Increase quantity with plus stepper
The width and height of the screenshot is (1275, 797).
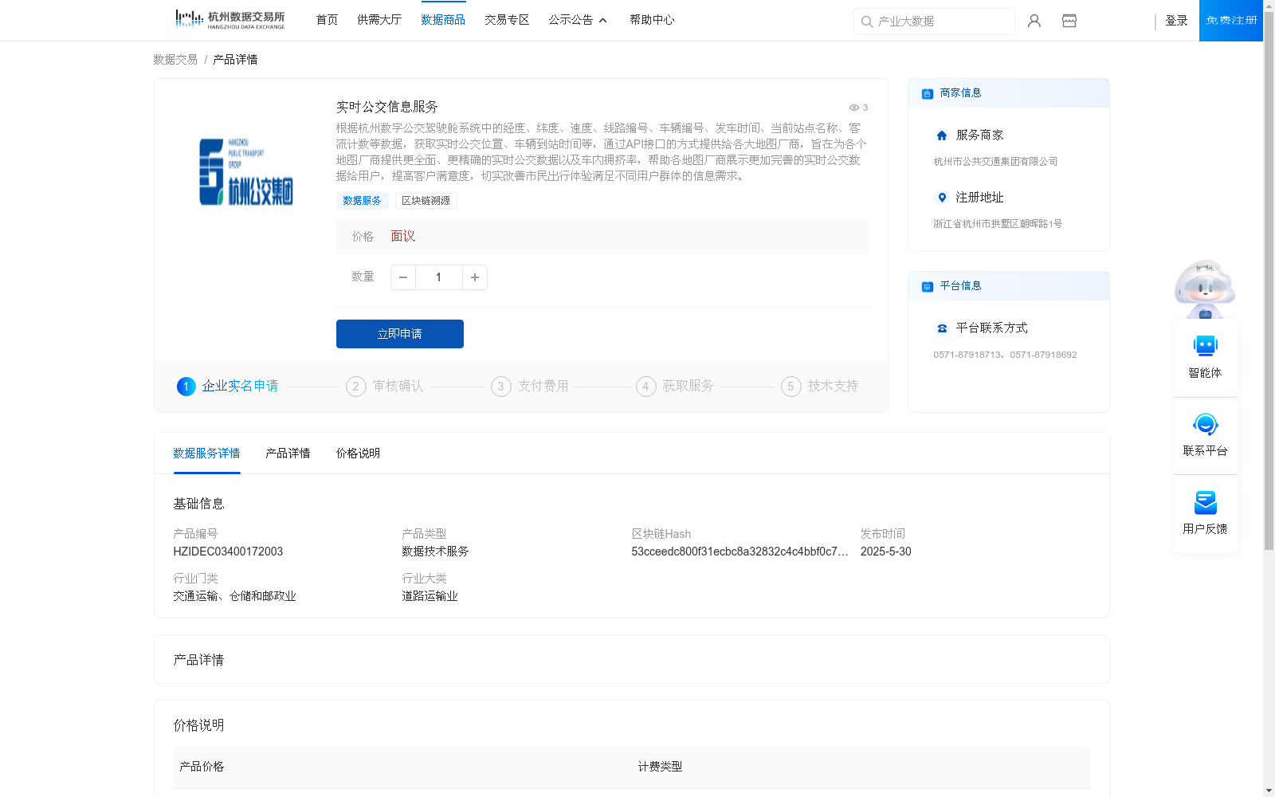click(474, 277)
